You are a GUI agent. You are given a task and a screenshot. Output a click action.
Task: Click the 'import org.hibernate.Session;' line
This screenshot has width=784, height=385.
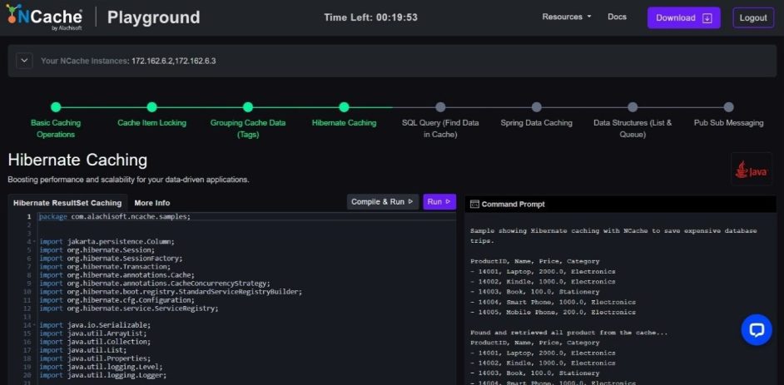point(97,249)
